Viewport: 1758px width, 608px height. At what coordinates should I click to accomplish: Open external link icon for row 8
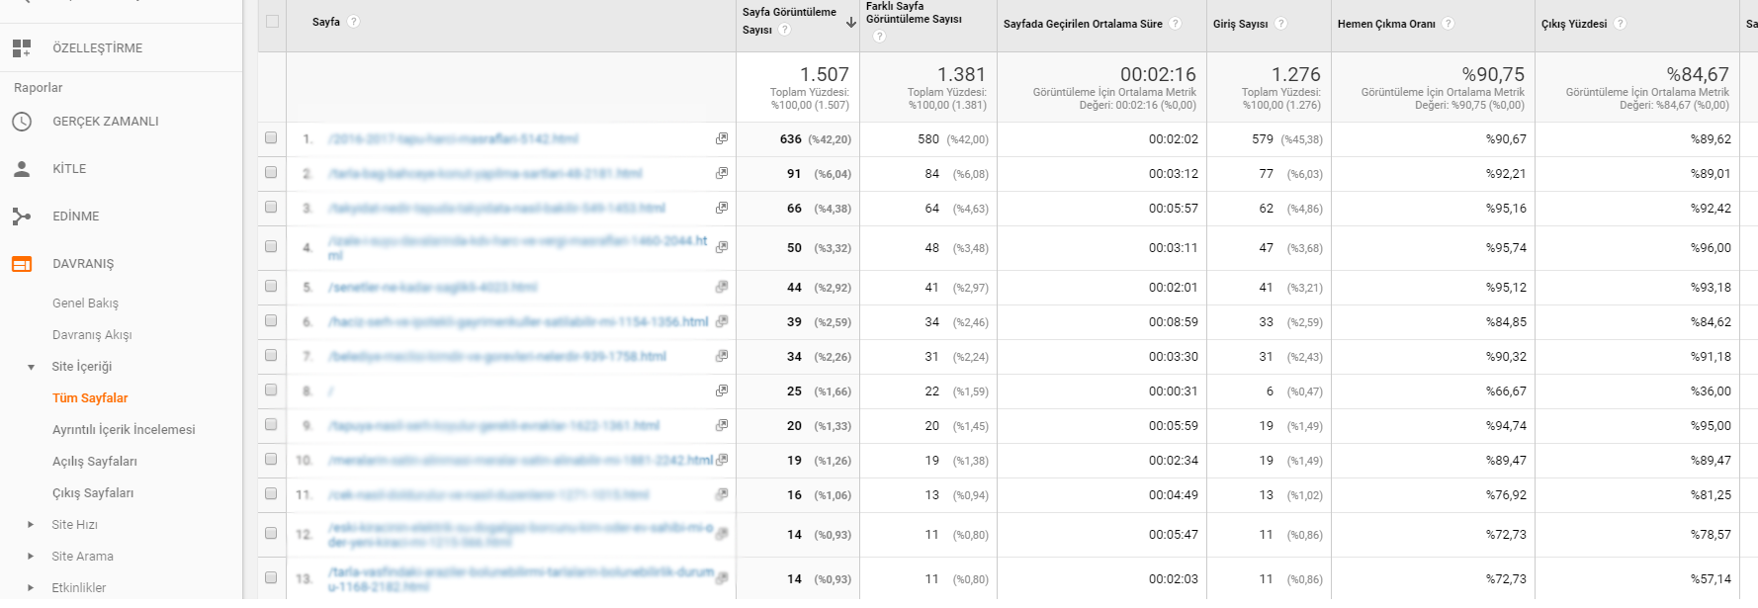tap(722, 391)
